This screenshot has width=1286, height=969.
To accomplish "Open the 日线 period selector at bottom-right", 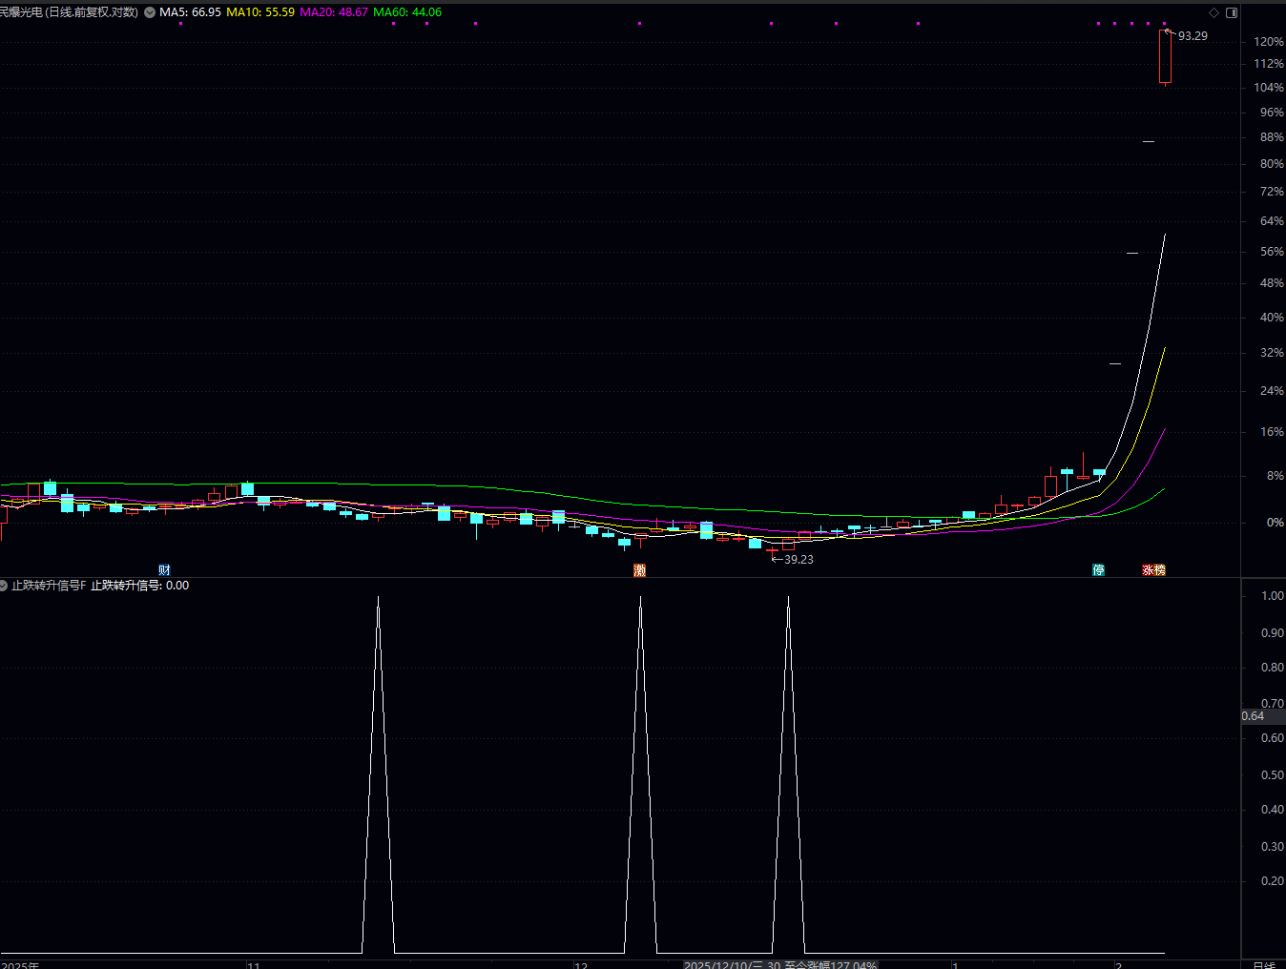I will (x=1263, y=964).
